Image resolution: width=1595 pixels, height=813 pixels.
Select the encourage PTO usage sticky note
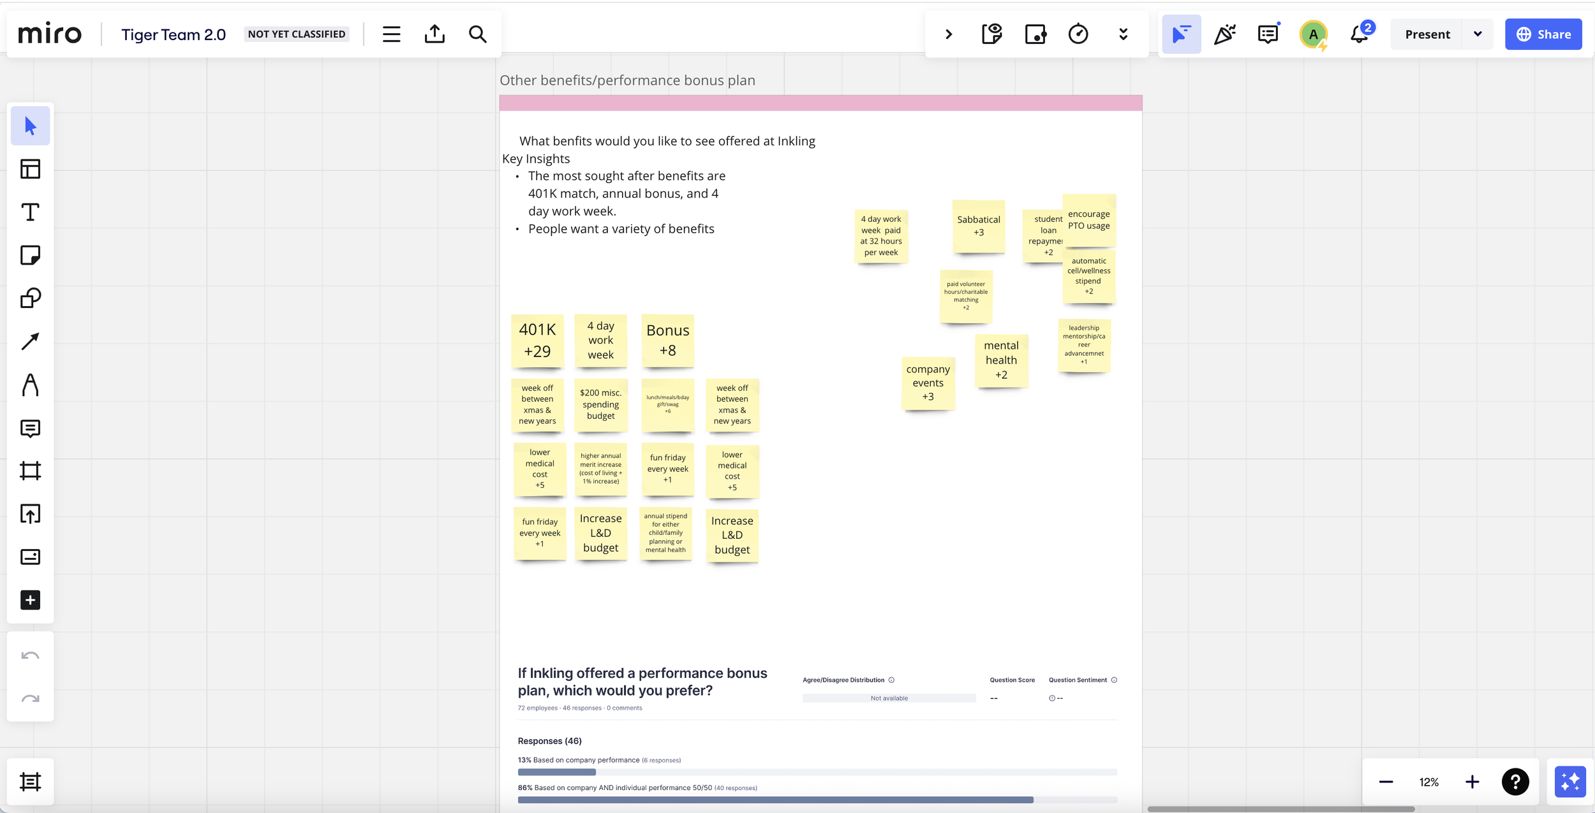pos(1089,220)
